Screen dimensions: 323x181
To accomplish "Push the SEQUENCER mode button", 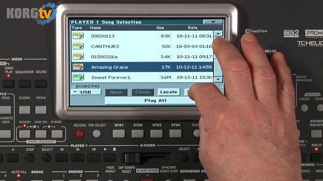I will point(25,84).
